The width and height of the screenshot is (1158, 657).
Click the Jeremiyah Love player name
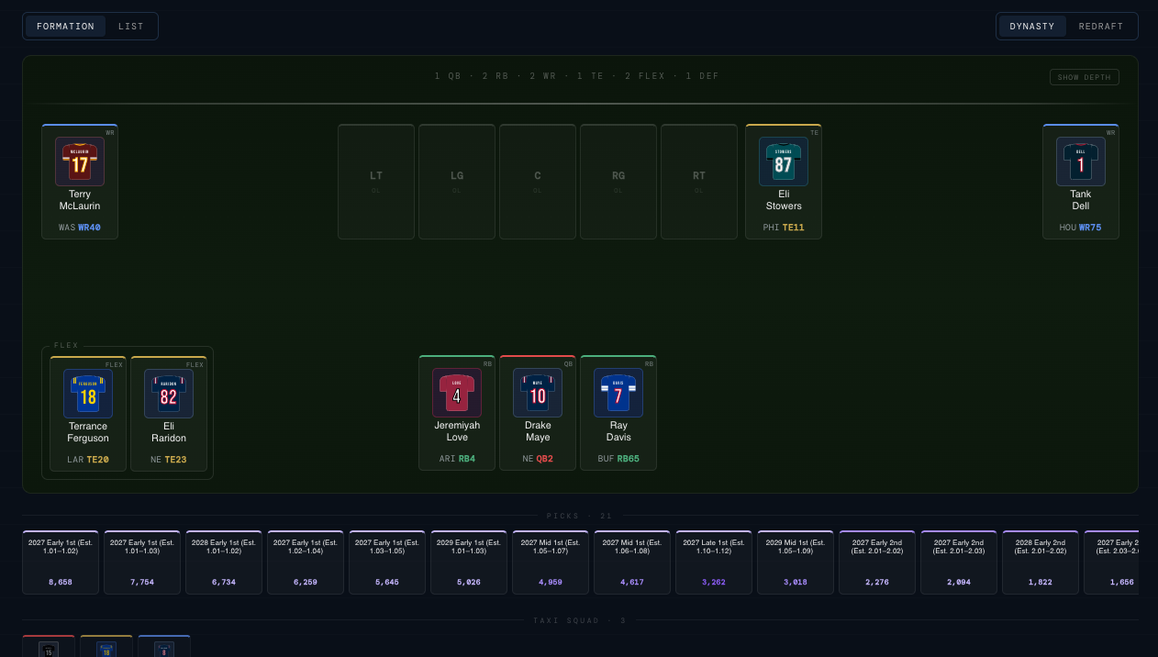(457, 431)
